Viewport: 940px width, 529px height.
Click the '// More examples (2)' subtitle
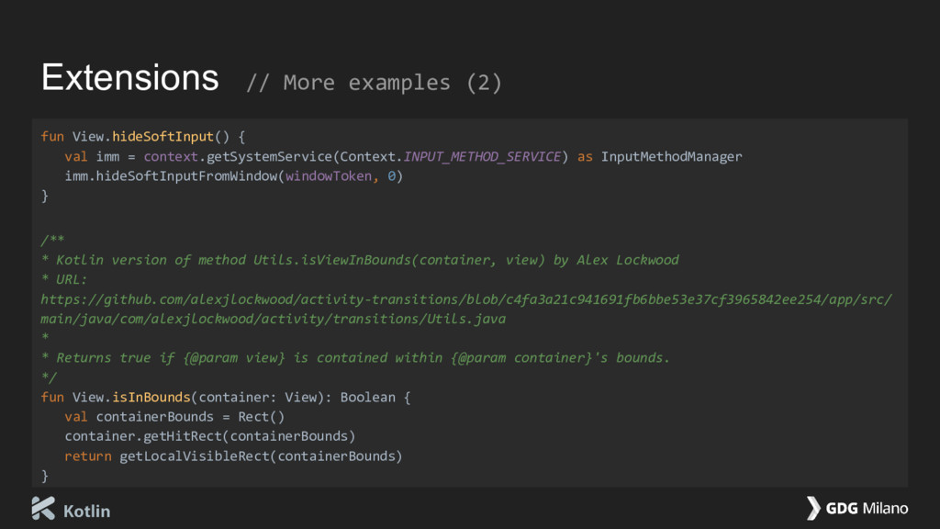coord(375,83)
